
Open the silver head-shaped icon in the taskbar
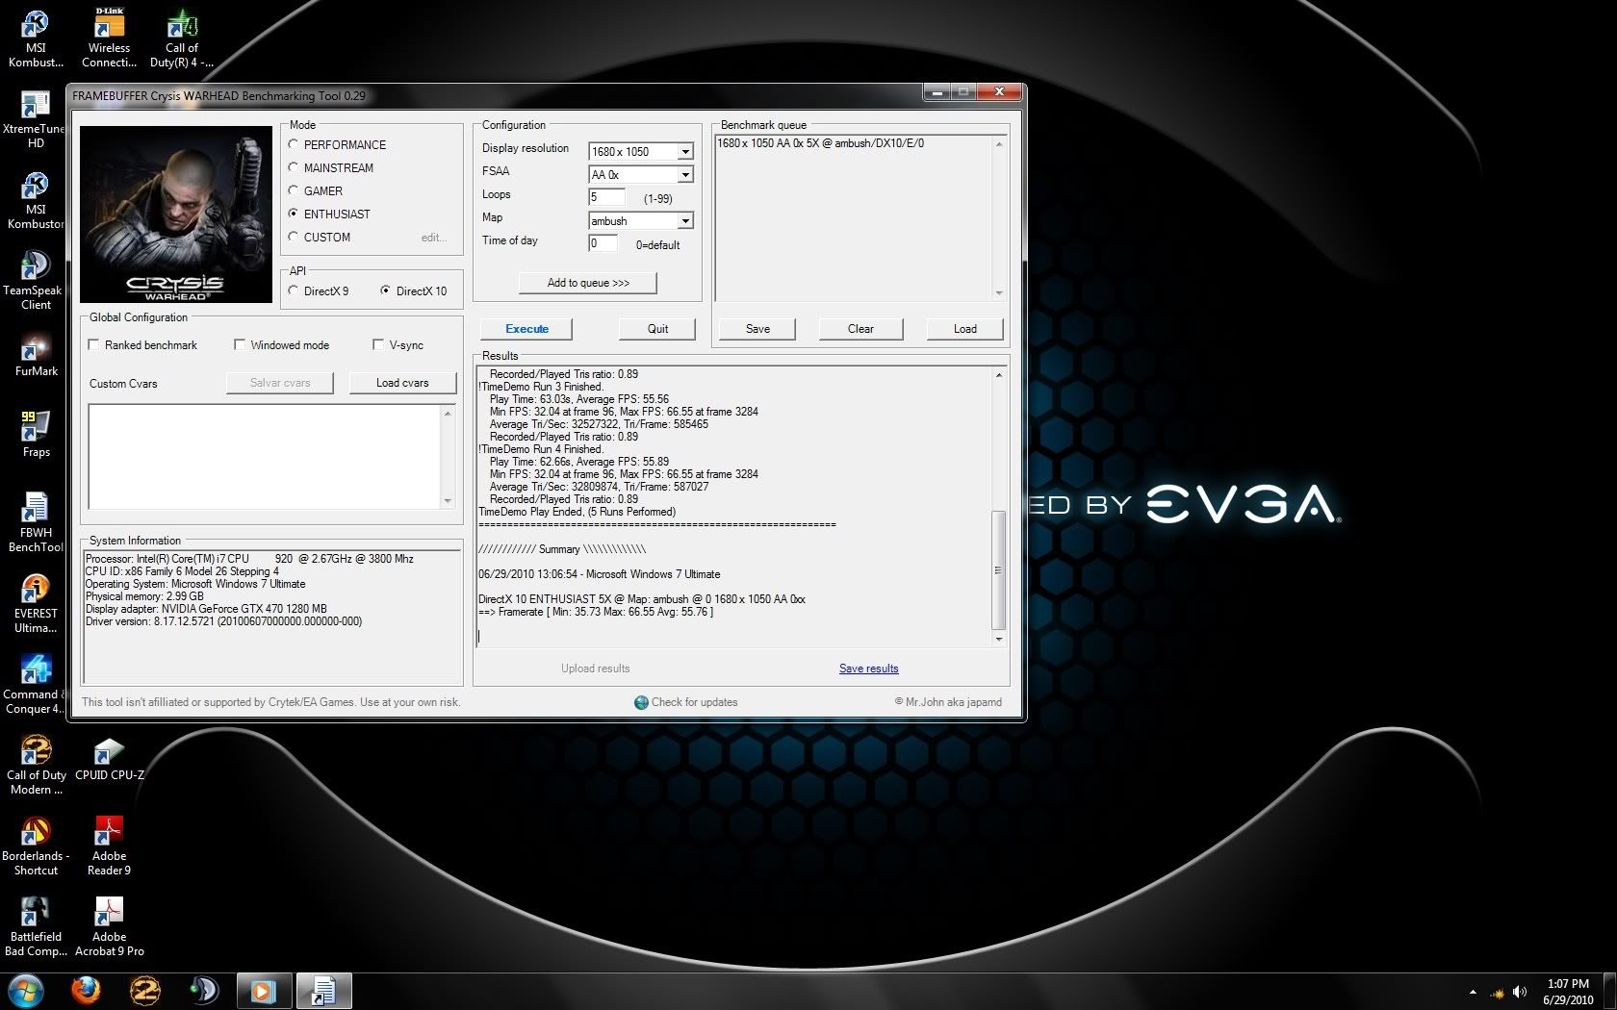click(203, 991)
